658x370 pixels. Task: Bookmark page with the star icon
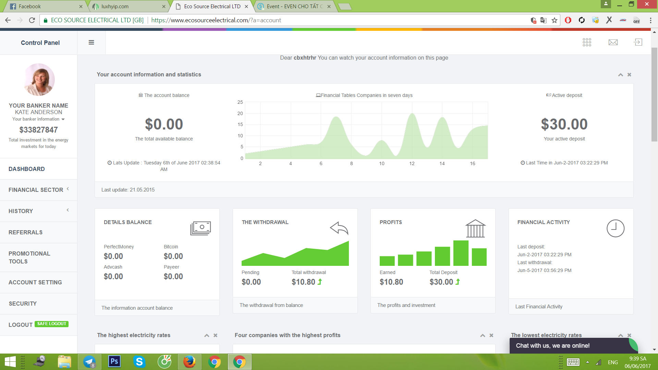coord(555,20)
